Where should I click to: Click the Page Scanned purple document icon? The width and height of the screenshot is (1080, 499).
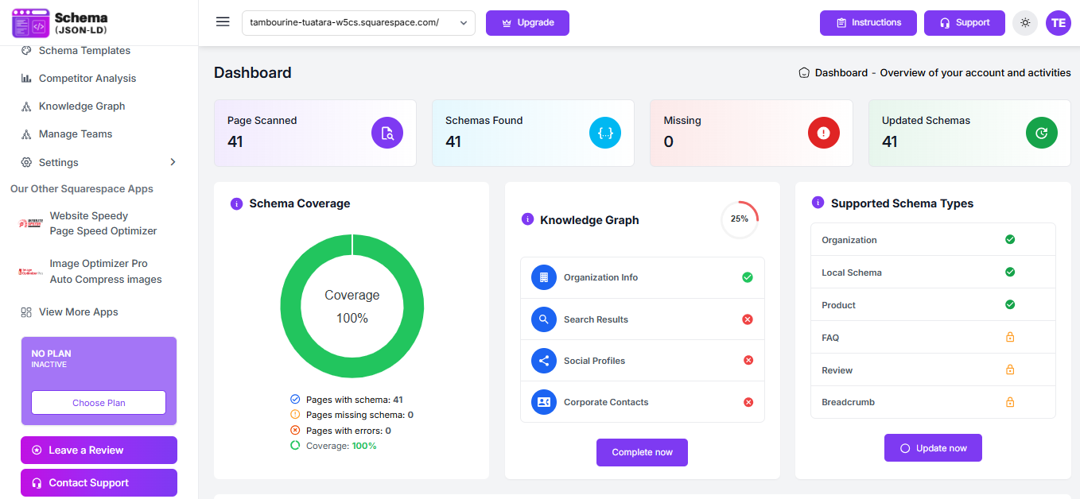[x=387, y=133]
